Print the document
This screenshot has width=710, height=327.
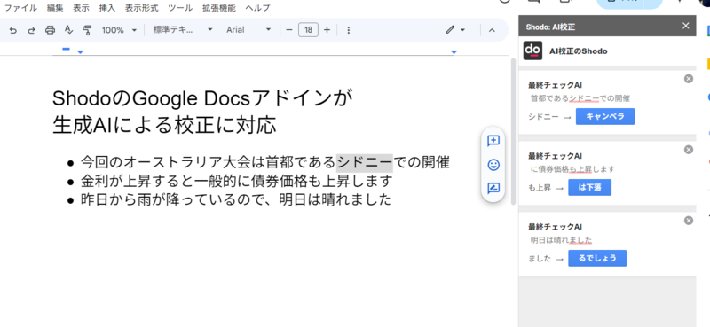(x=51, y=30)
